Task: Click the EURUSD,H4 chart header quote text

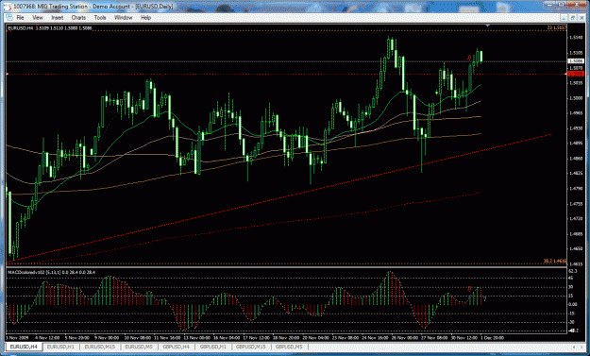Action: click(x=50, y=28)
